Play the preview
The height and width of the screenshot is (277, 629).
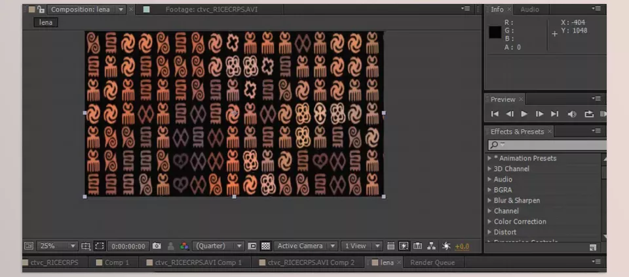pos(524,114)
